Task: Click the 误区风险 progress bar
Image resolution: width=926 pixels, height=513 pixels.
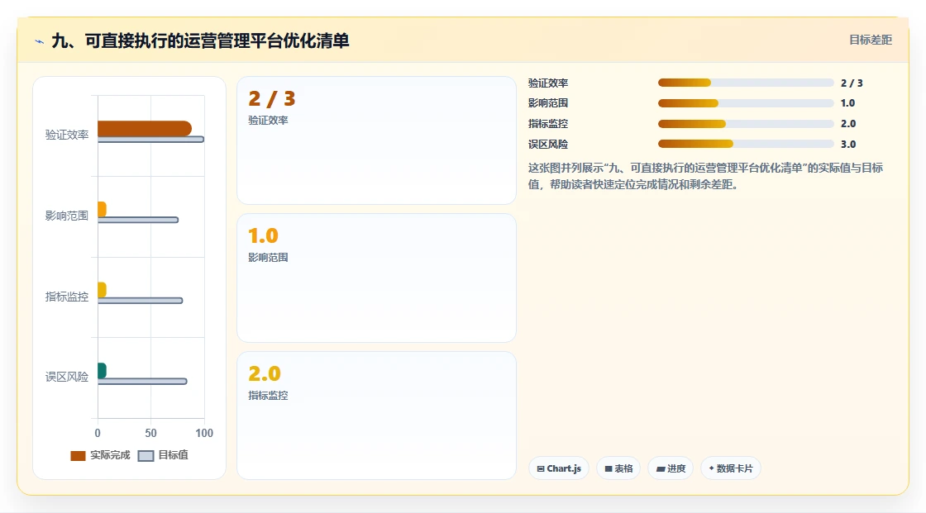Action: 746,144
